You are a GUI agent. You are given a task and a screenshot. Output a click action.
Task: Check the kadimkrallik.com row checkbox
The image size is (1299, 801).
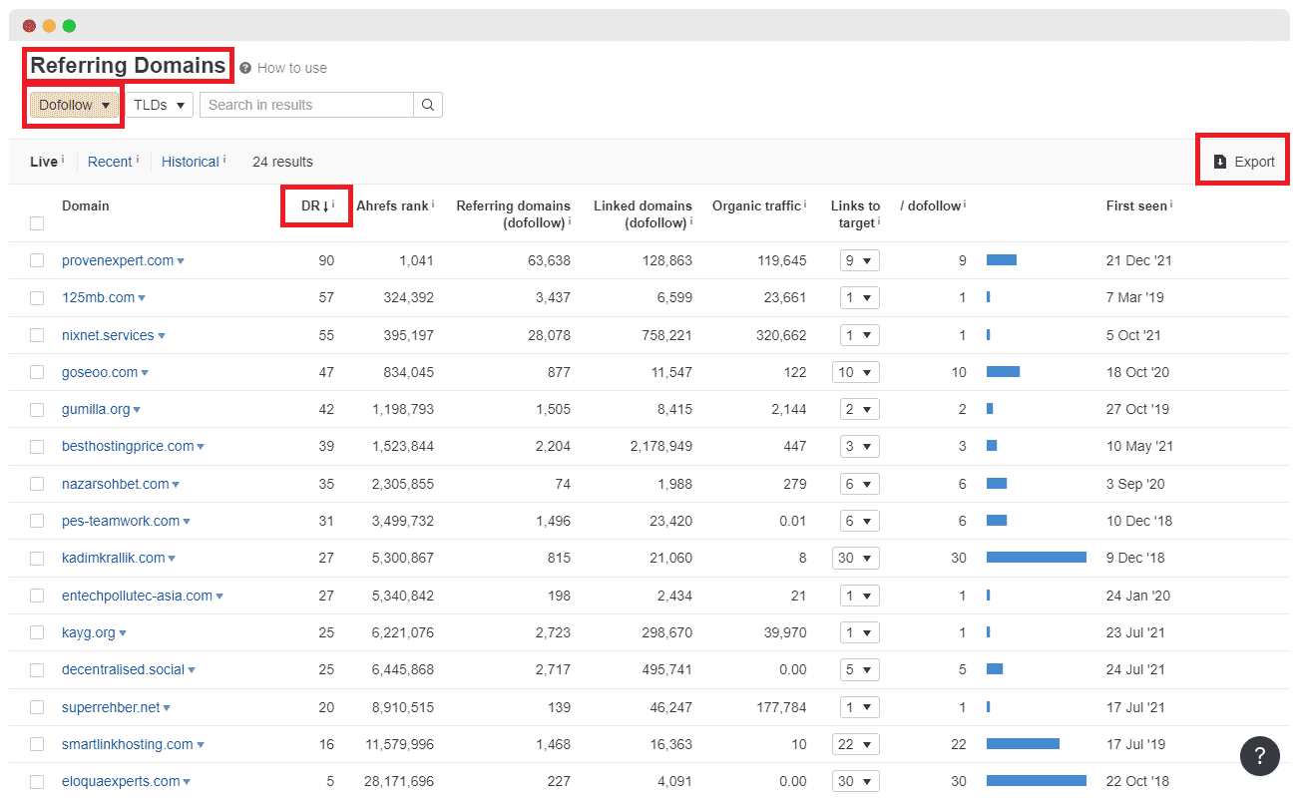pos(37,558)
